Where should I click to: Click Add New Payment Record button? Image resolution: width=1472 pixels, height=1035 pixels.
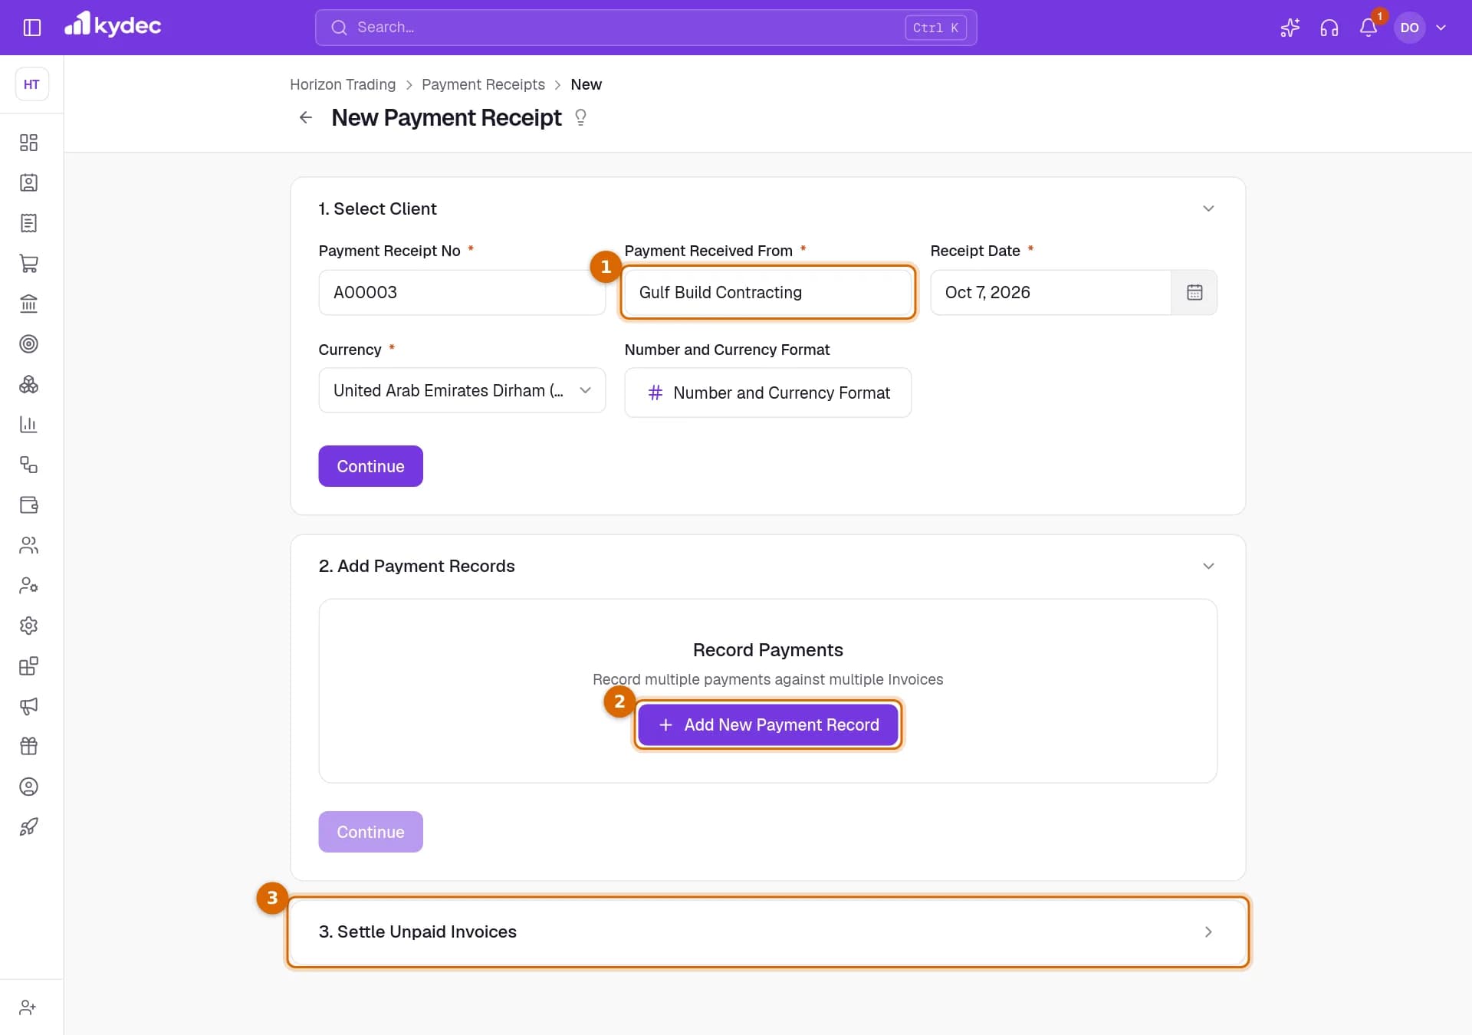coord(767,724)
